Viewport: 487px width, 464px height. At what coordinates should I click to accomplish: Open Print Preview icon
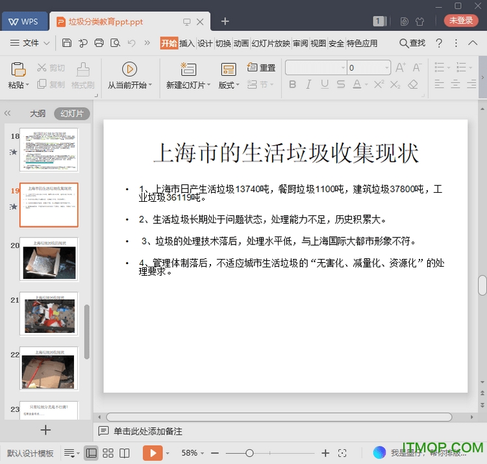point(115,43)
